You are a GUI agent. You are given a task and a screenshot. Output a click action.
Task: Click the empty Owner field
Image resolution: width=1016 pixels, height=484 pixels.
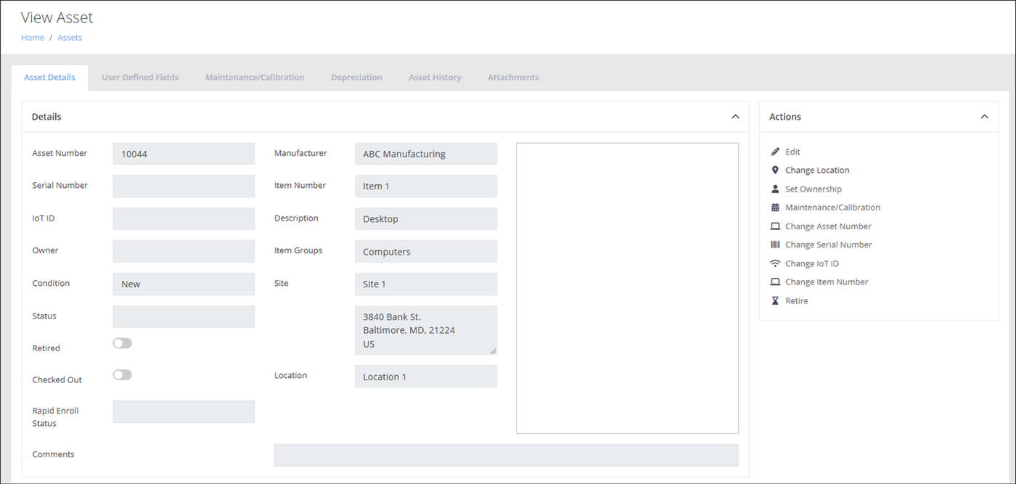point(184,251)
